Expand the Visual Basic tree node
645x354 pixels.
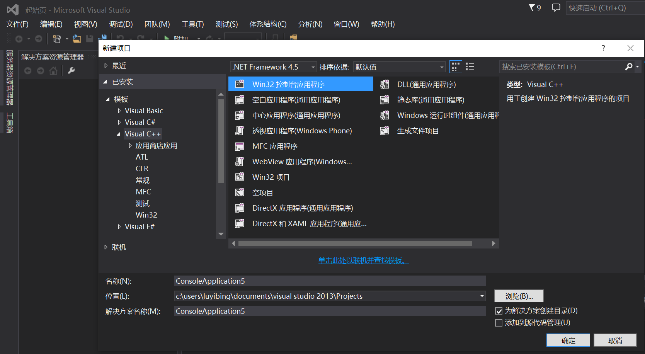[119, 111]
